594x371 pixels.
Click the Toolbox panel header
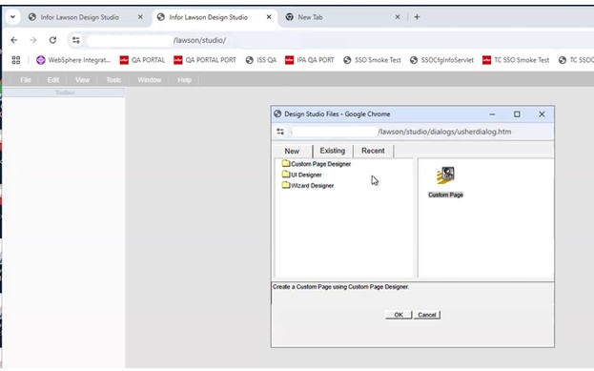point(65,93)
